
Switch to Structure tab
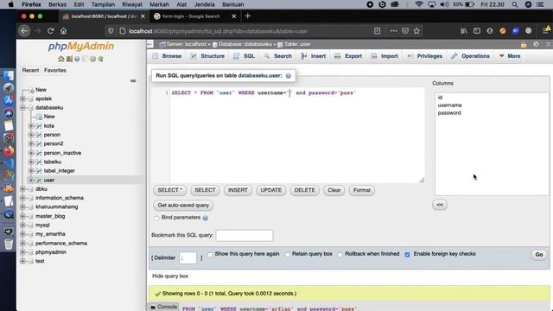[207, 56]
